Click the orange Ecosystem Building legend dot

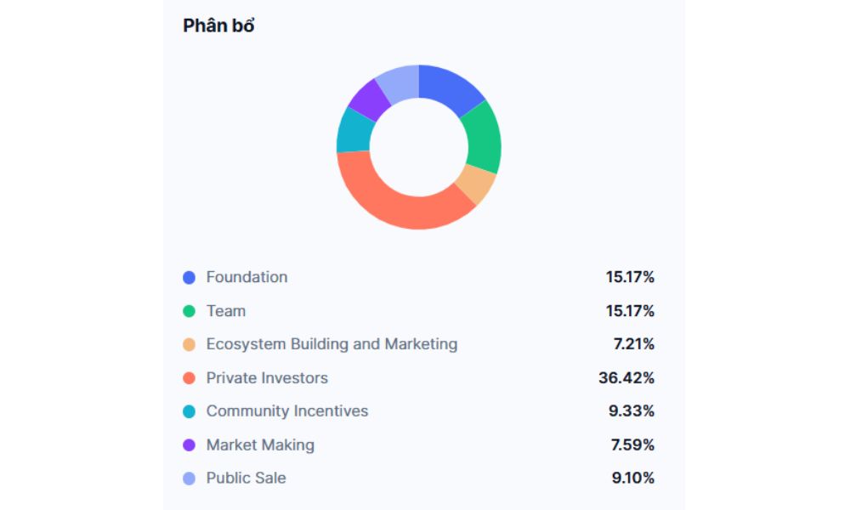(x=189, y=344)
